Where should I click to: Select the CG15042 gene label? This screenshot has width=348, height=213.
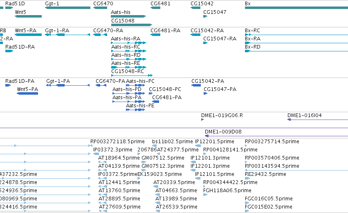pos(202,4)
